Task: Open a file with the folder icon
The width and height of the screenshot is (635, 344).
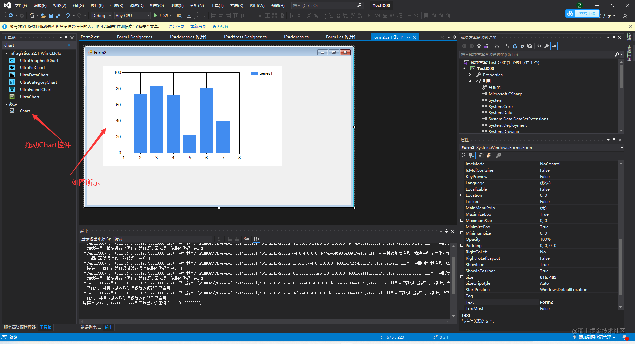Action: 43,16
